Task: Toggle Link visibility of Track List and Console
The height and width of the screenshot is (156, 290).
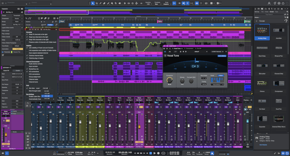Action: tap(27, 48)
